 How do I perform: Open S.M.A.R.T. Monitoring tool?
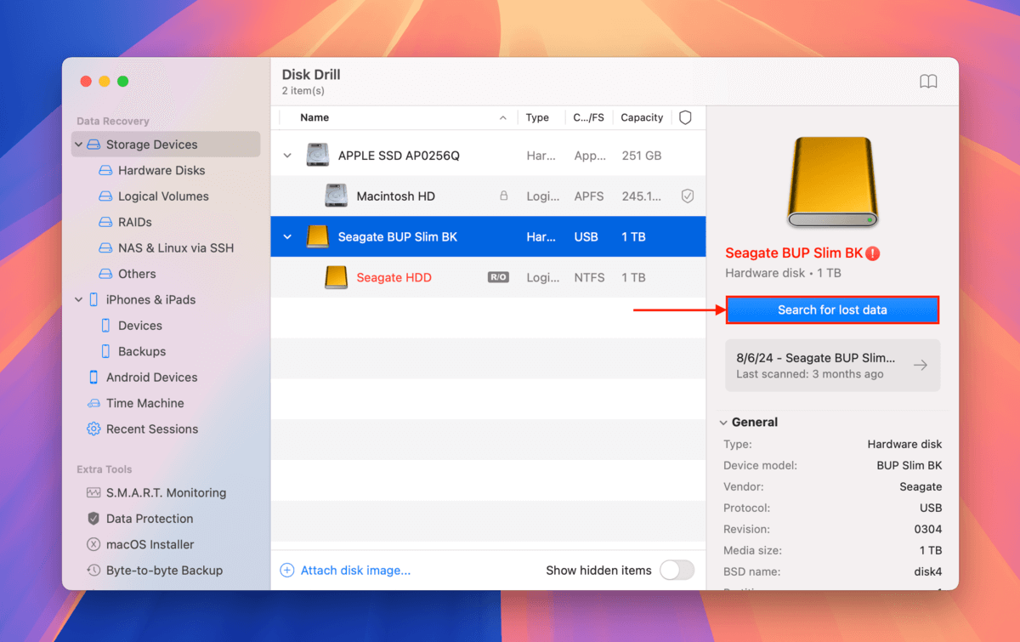(166, 493)
